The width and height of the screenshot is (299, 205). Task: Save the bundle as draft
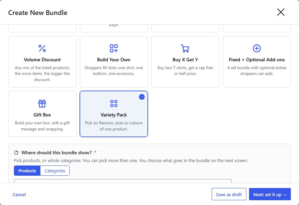pos(229,194)
